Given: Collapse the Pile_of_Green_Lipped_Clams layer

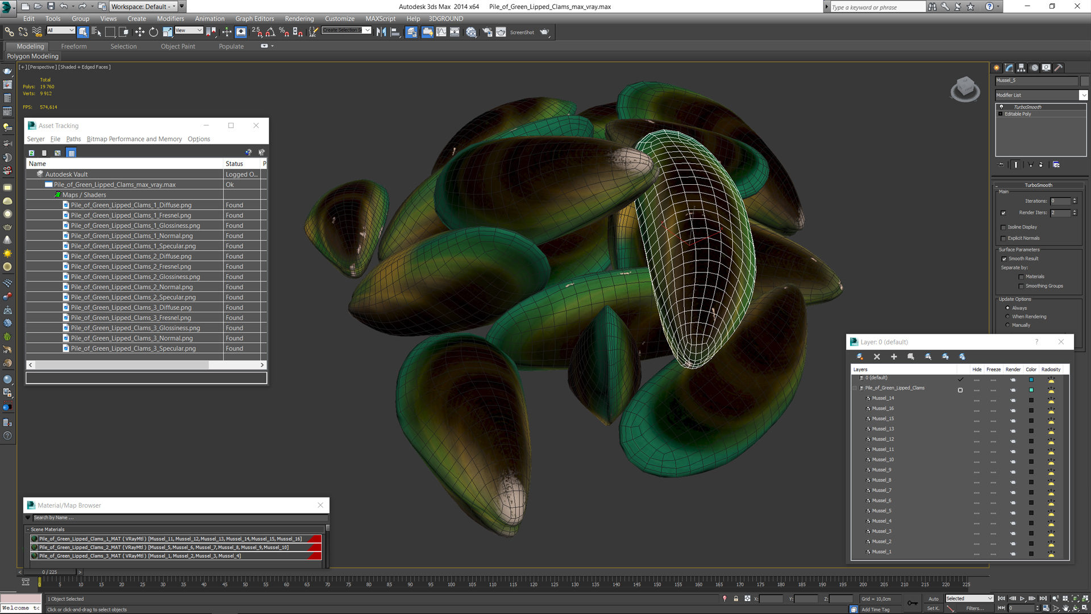Looking at the screenshot, I should (855, 388).
